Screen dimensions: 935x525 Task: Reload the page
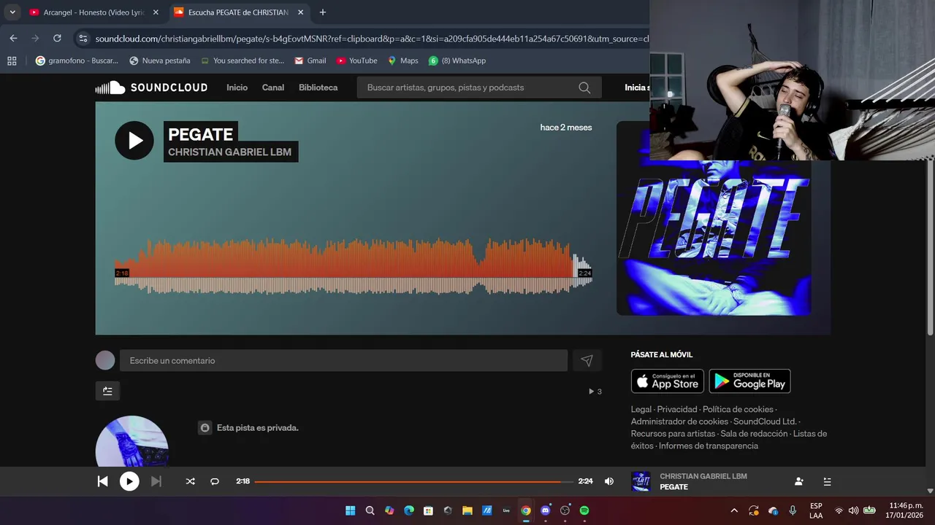57,39
